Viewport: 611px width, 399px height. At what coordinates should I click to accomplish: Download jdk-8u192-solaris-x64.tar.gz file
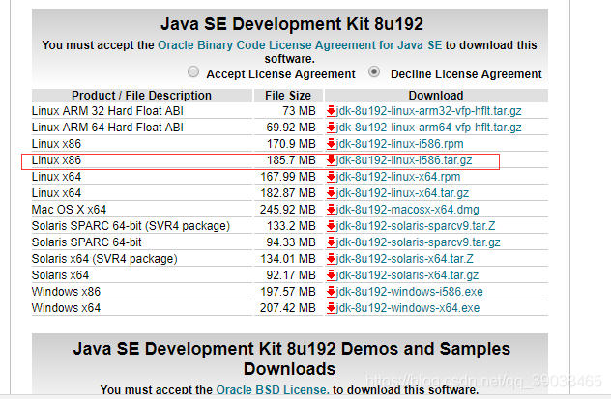(407, 275)
